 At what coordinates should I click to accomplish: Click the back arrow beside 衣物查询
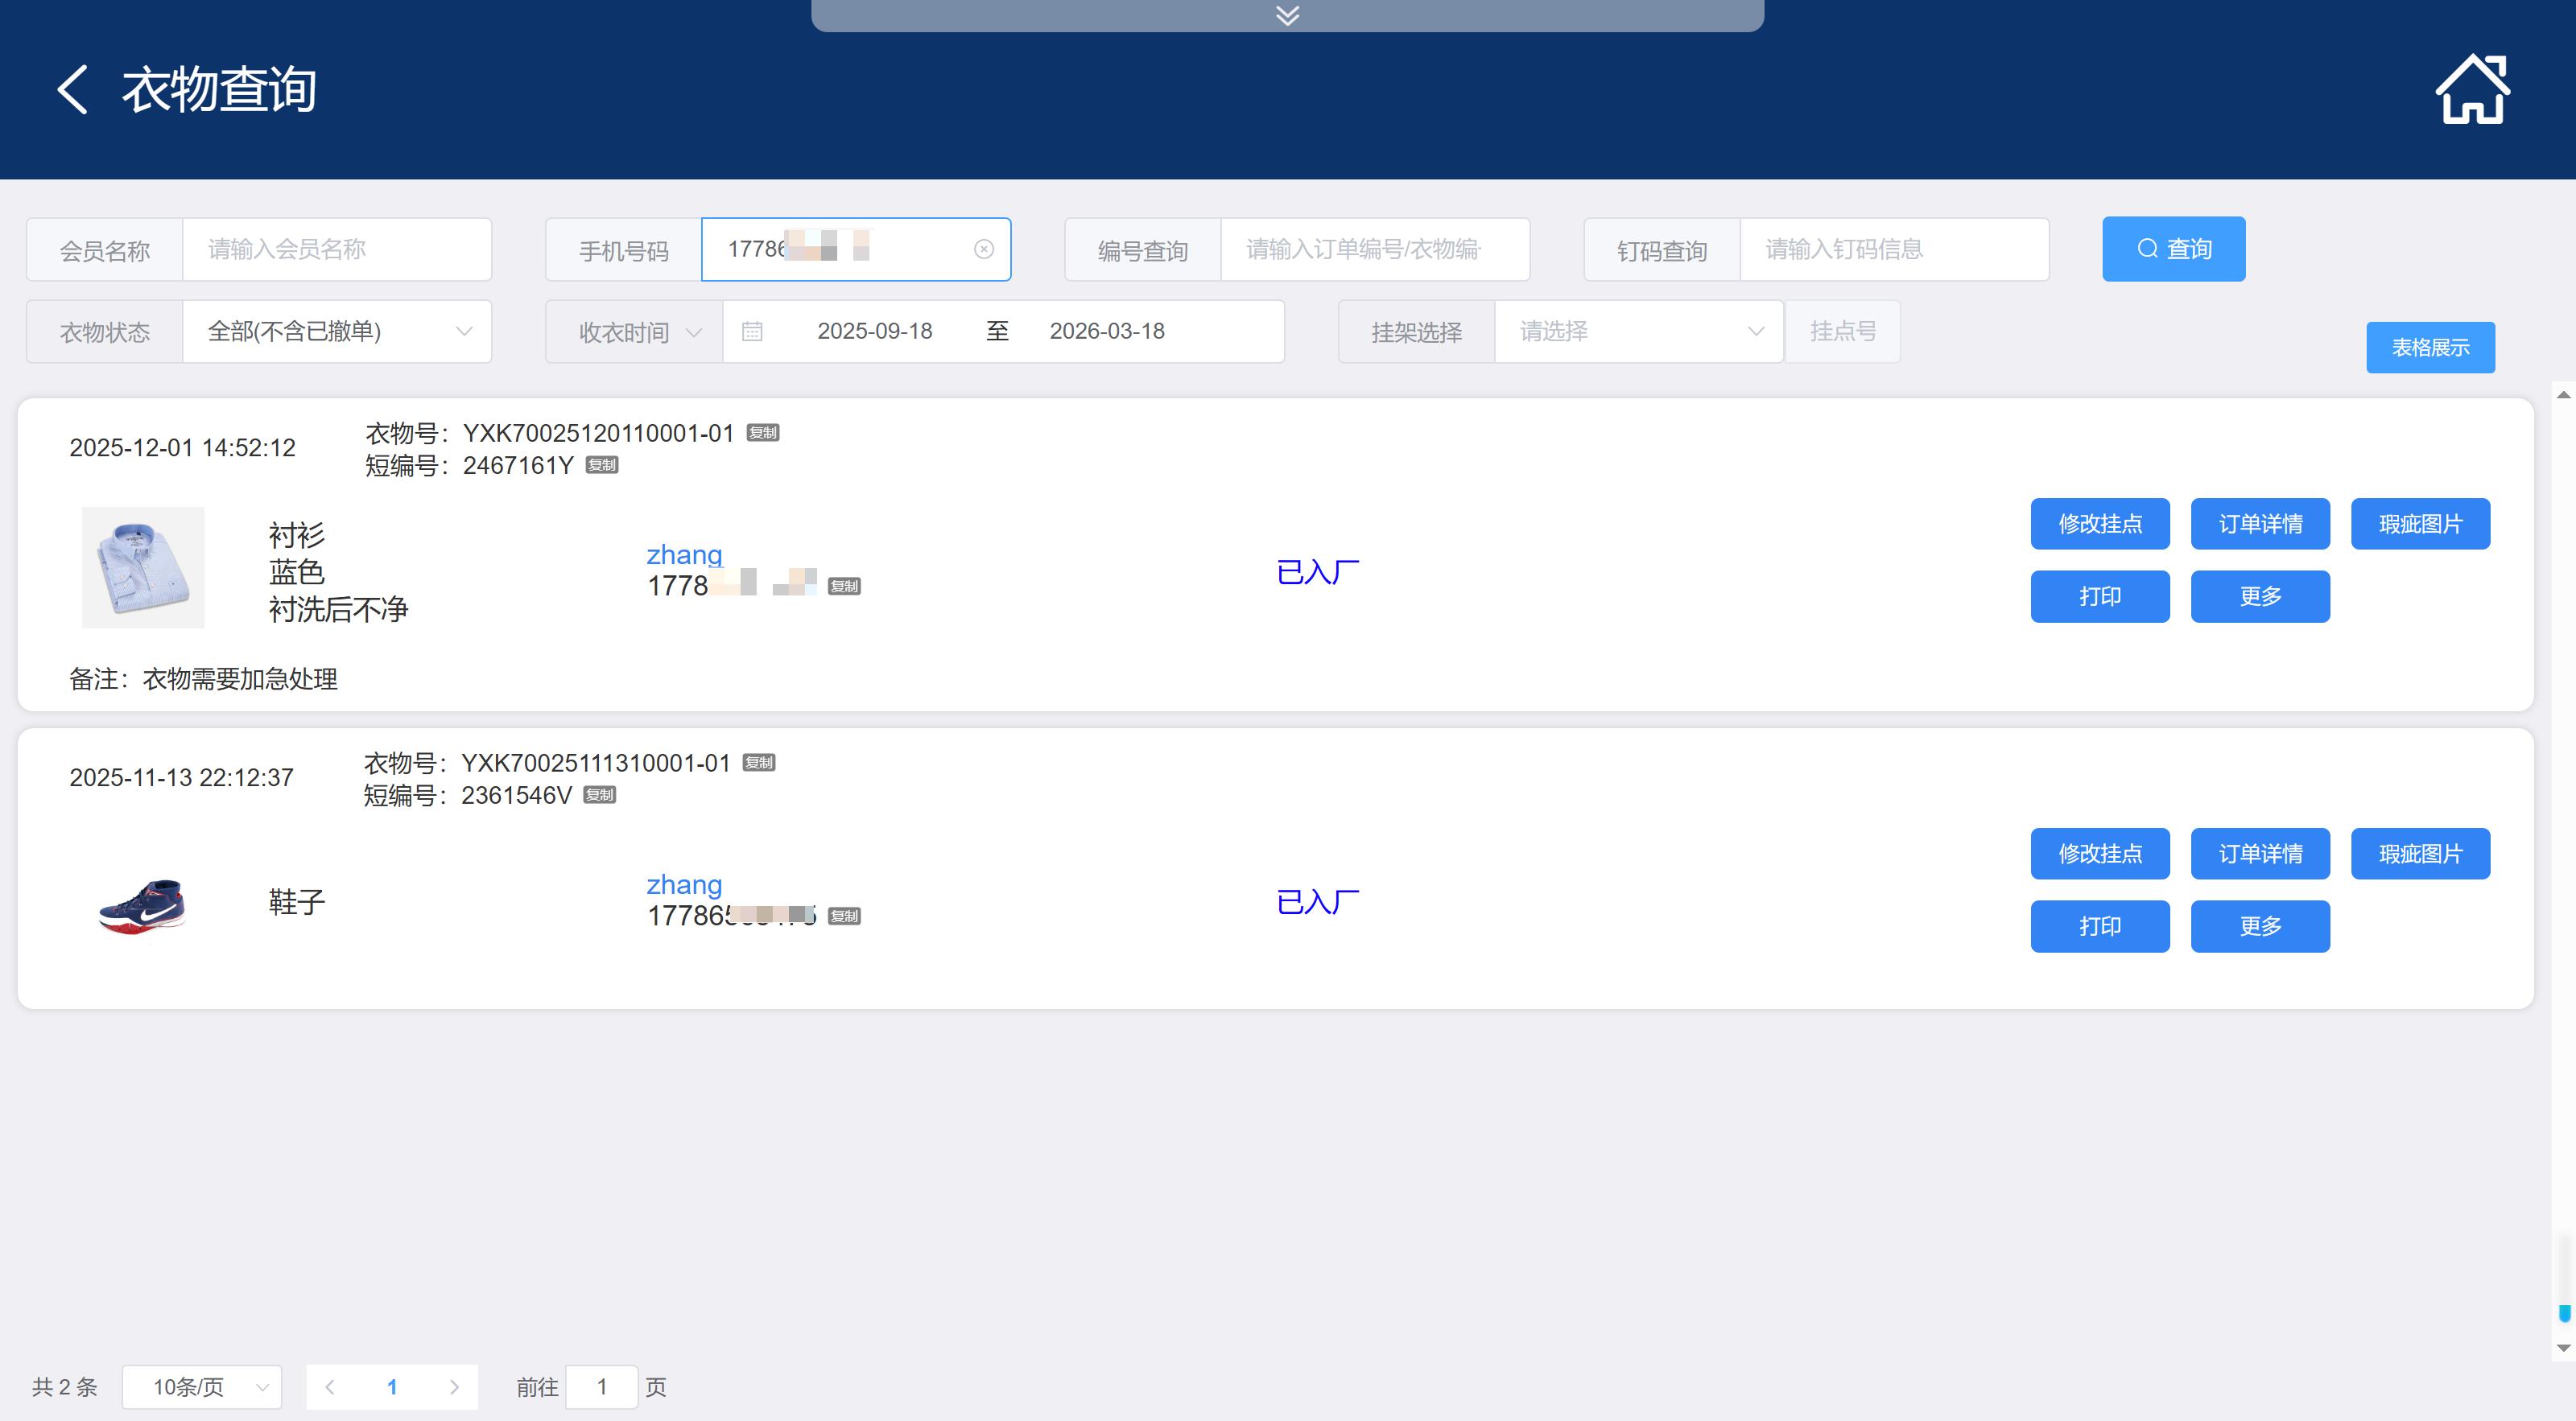point(73,90)
